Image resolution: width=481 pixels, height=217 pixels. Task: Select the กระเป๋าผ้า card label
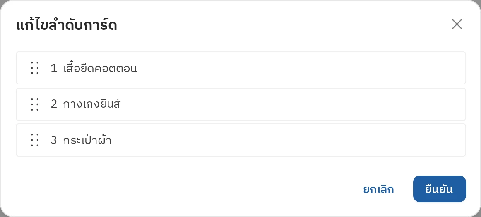(x=87, y=140)
